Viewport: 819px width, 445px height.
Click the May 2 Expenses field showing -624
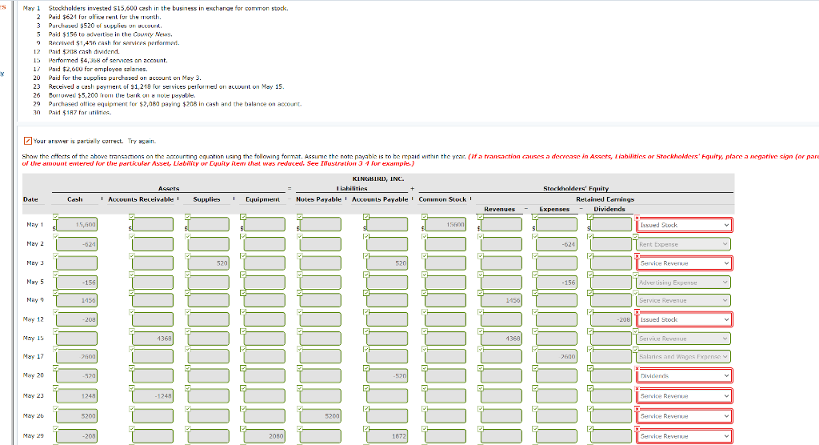coord(557,244)
